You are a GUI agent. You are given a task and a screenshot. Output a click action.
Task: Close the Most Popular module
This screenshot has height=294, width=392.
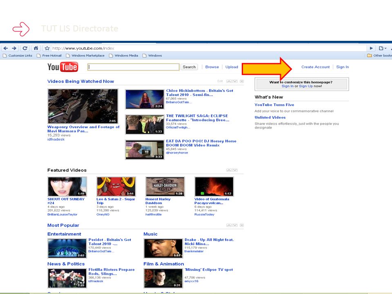coord(242,225)
